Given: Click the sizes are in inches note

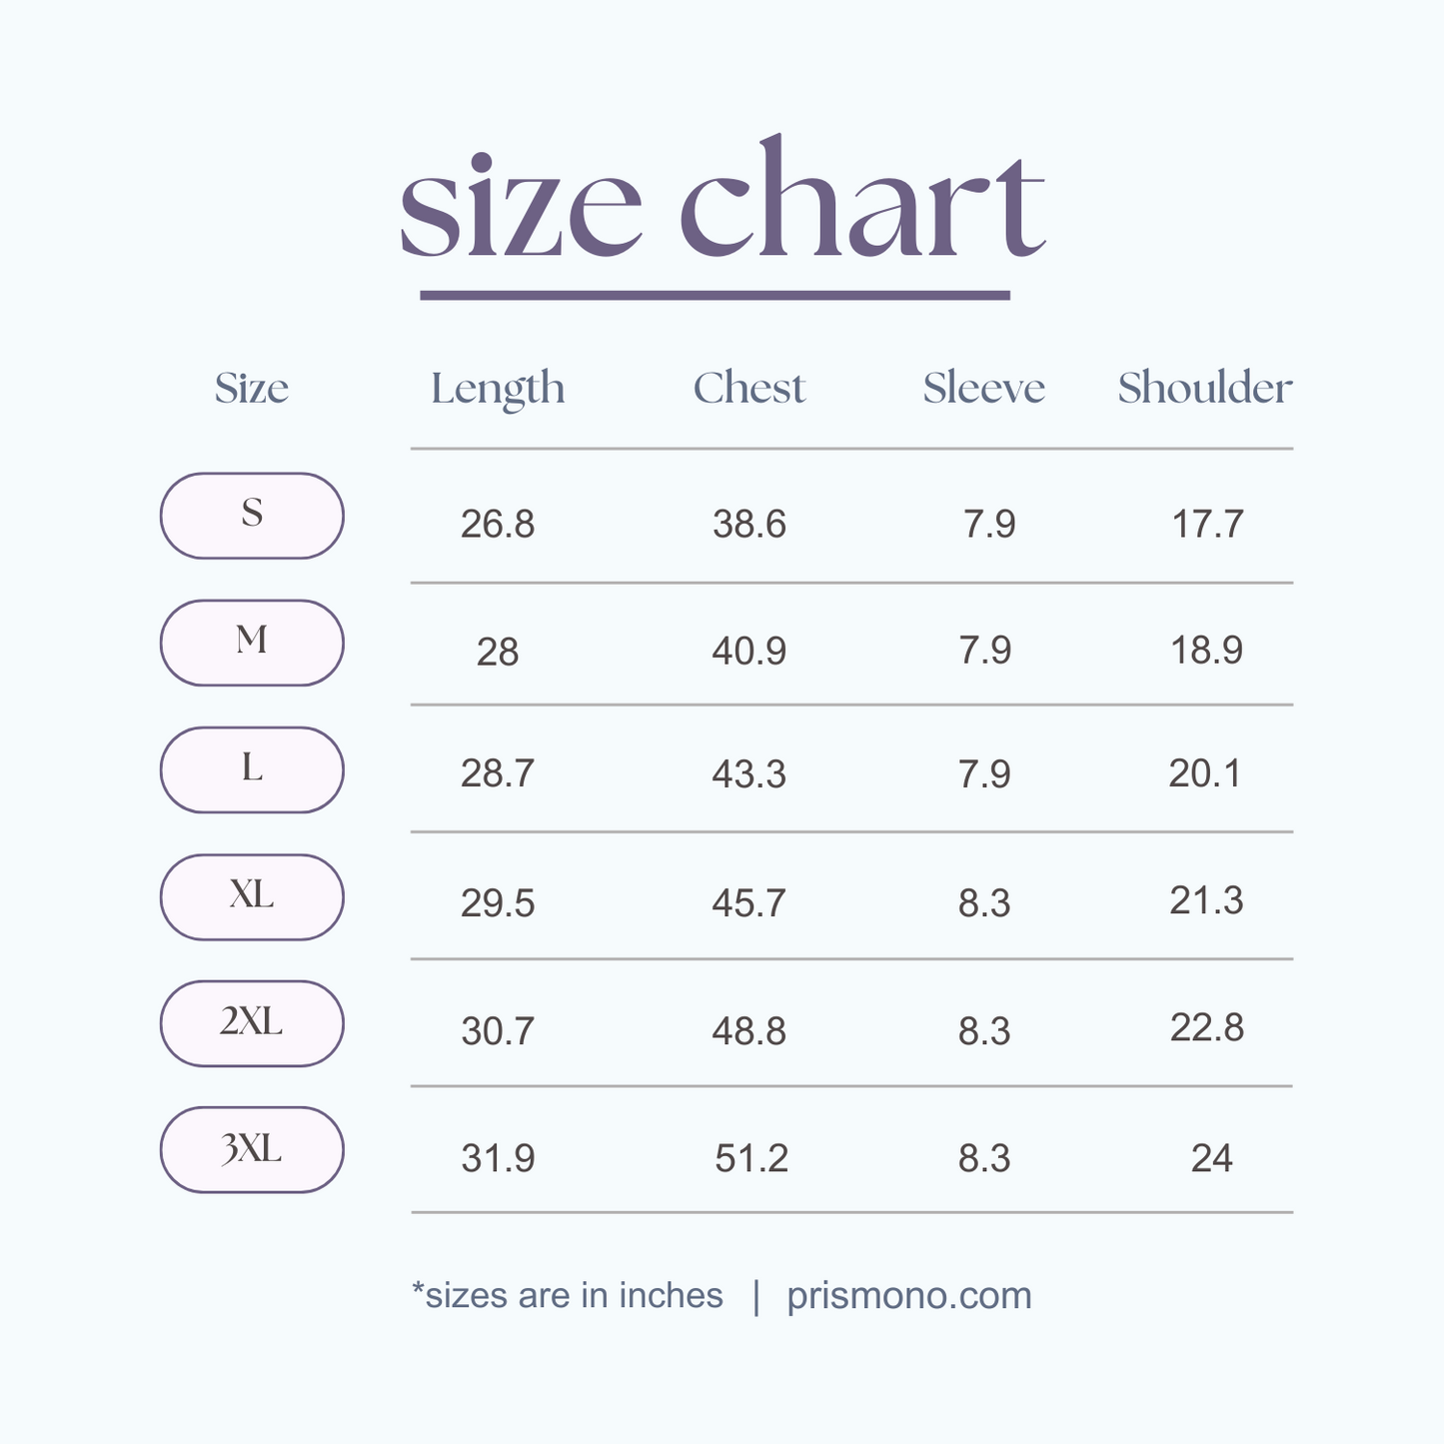Looking at the screenshot, I should (568, 1295).
